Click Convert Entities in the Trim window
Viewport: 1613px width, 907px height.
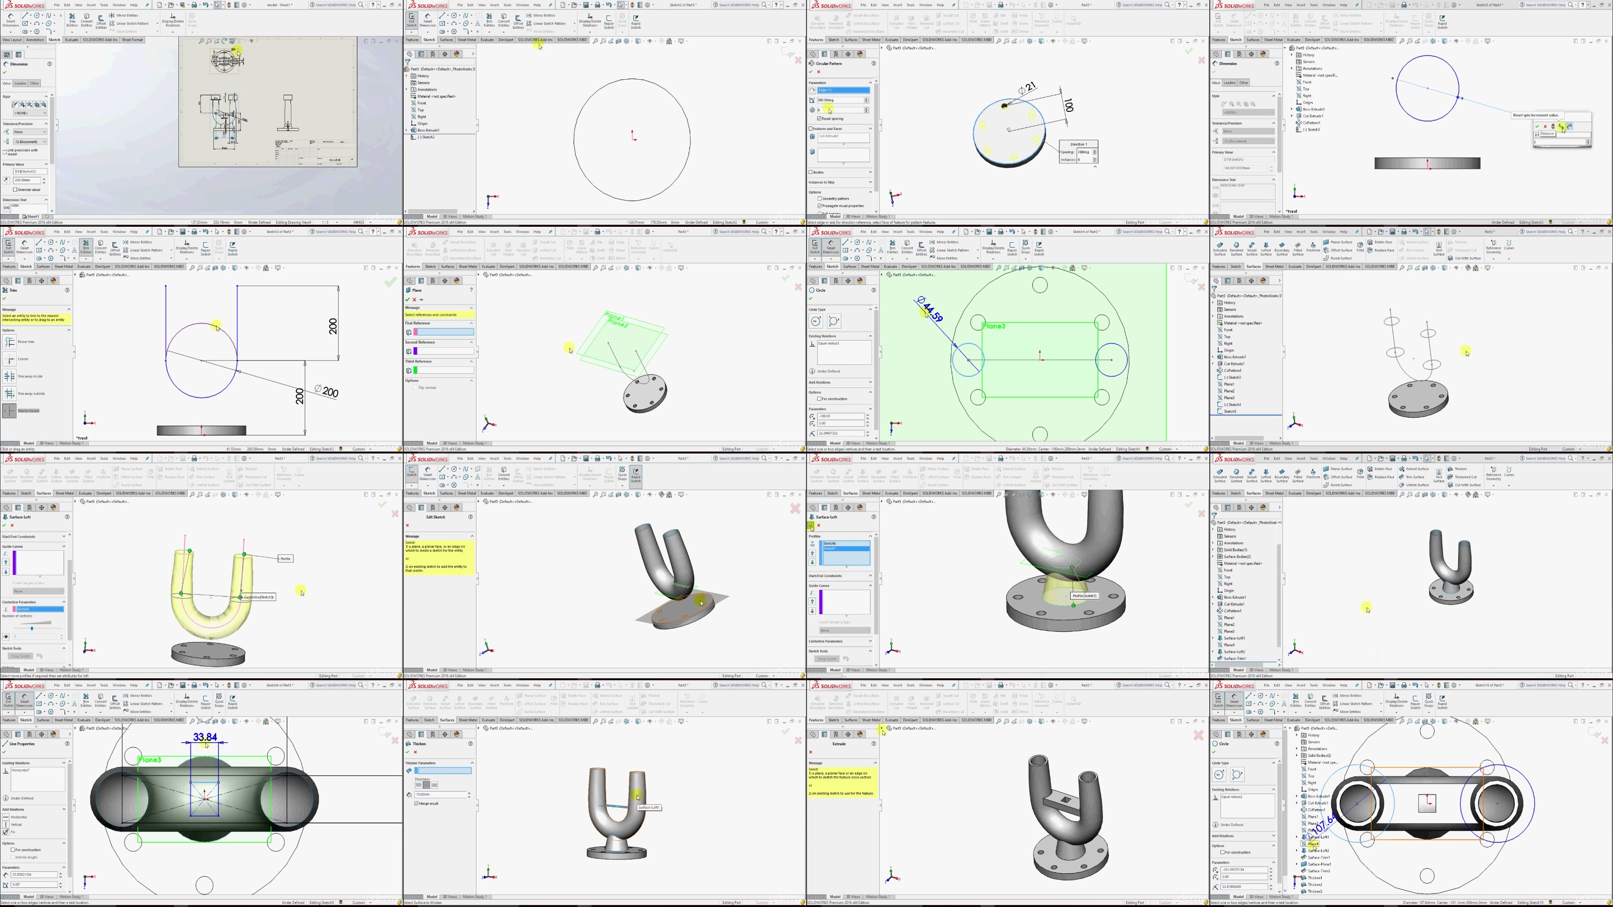(100, 247)
